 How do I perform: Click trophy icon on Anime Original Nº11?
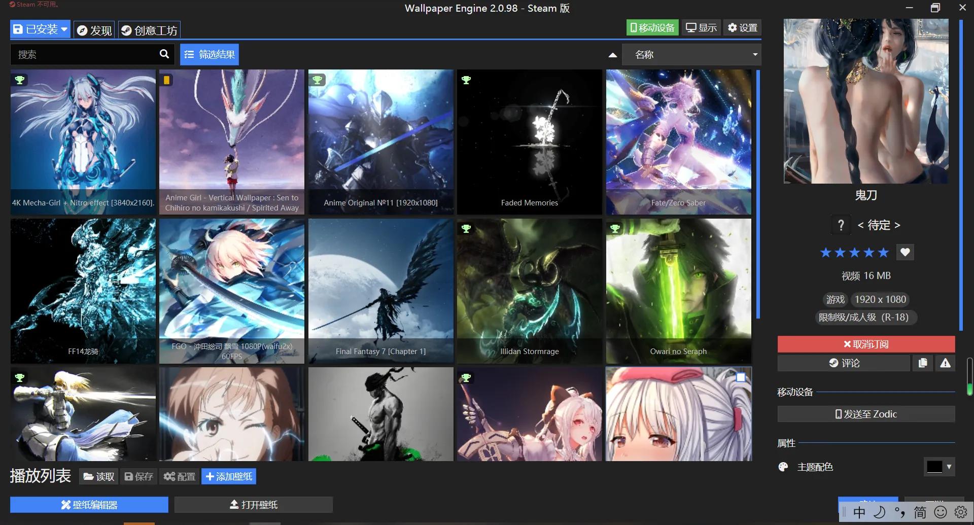pyautogui.click(x=318, y=80)
